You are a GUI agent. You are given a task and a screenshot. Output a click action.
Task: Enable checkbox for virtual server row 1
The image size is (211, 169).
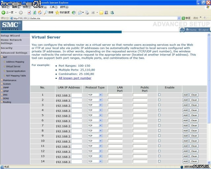pyautogui.click(x=159, y=95)
